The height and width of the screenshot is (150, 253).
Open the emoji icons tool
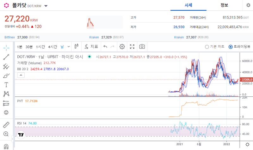(x=6, y=112)
